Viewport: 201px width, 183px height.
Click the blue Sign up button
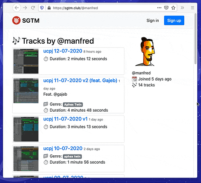point(174,21)
